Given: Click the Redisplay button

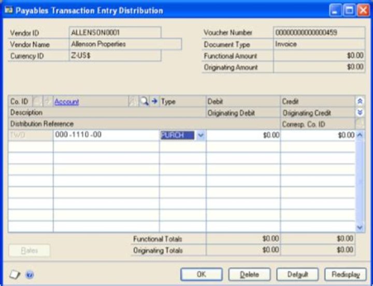Looking at the screenshot, I should (x=345, y=274).
